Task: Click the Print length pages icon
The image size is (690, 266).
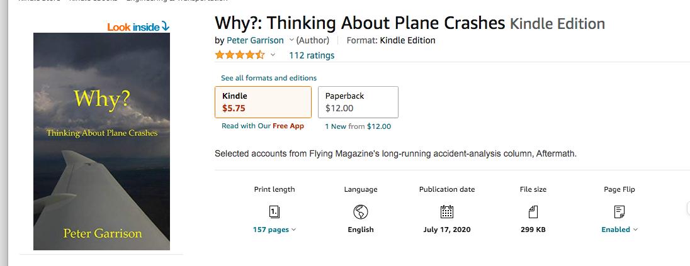Action: (274, 211)
